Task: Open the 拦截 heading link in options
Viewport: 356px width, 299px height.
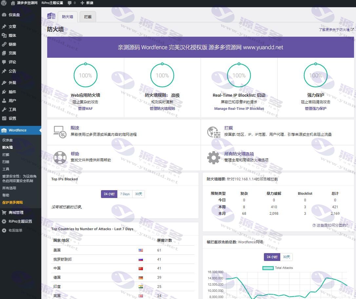Action: (x=228, y=128)
